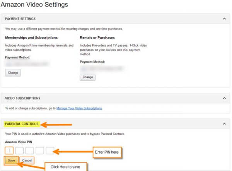Click blurred payment method under Memberships
The width and height of the screenshot is (232, 171).
[27, 64]
